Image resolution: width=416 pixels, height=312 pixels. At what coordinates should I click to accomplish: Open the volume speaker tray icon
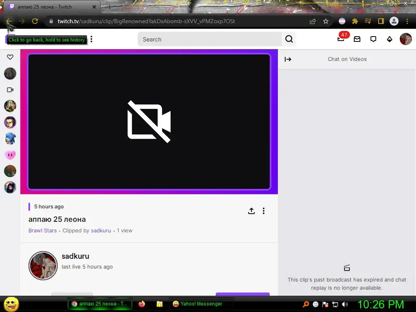pyautogui.click(x=345, y=304)
